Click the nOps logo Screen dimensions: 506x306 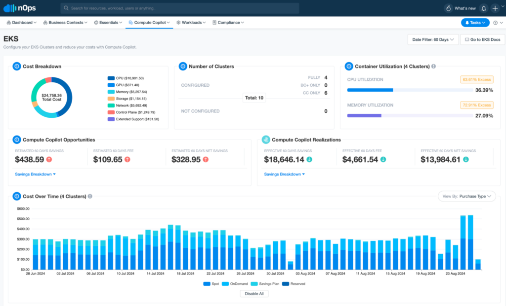click(21, 8)
